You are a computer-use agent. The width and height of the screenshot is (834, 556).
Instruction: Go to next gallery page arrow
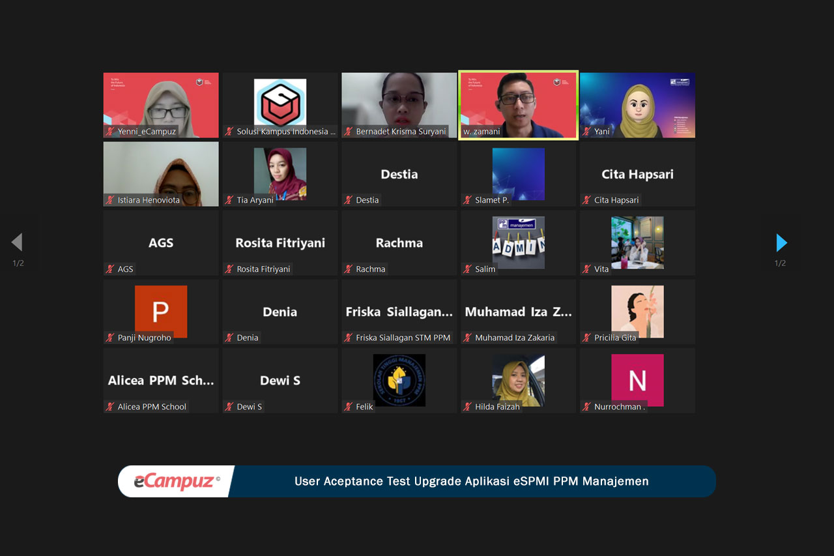pyautogui.click(x=782, y=242)
